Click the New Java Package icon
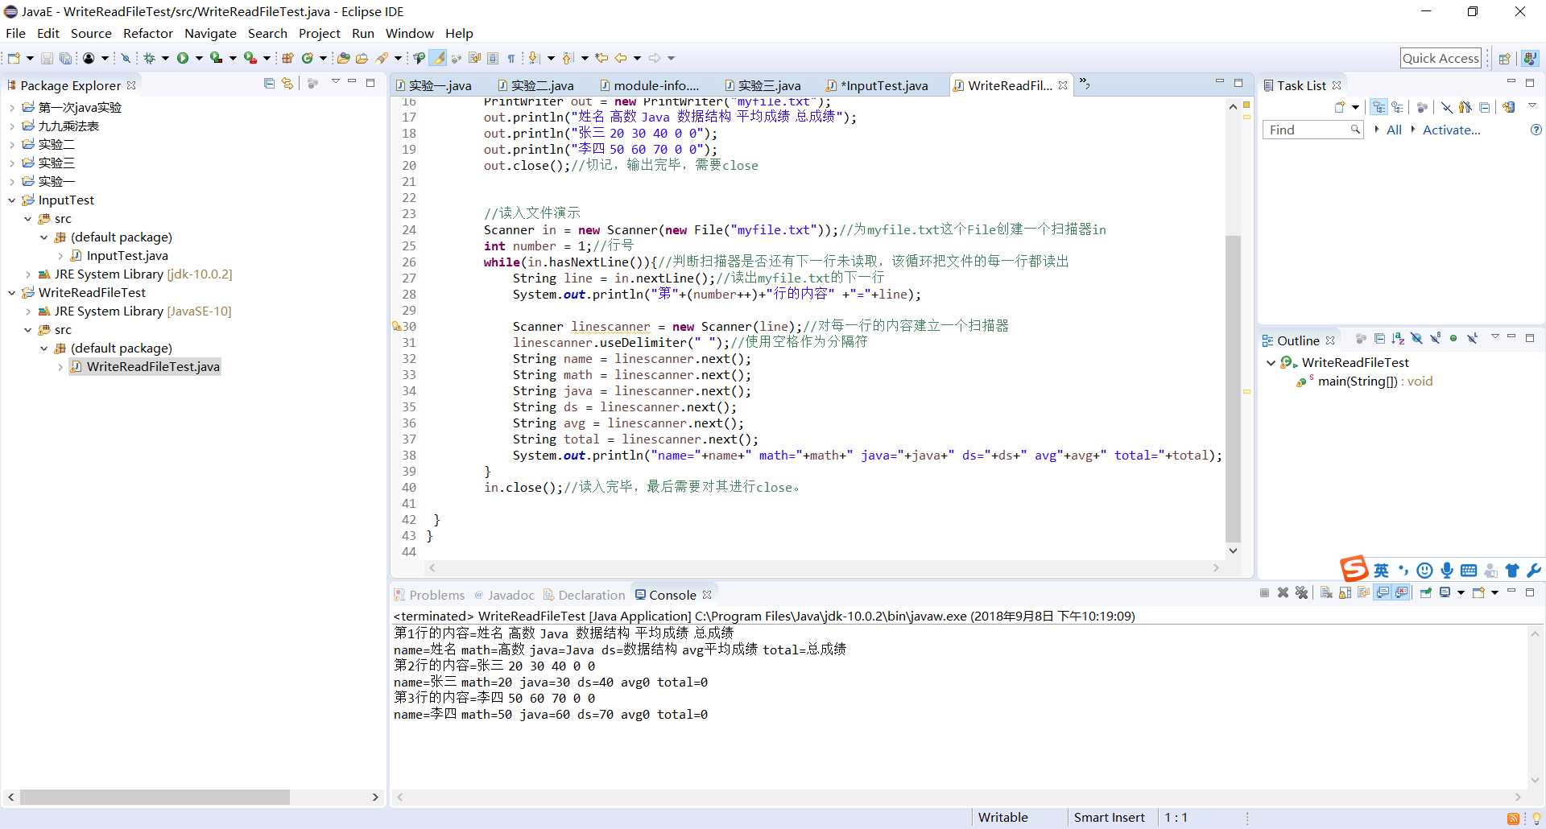 click(x=287, y=58)
